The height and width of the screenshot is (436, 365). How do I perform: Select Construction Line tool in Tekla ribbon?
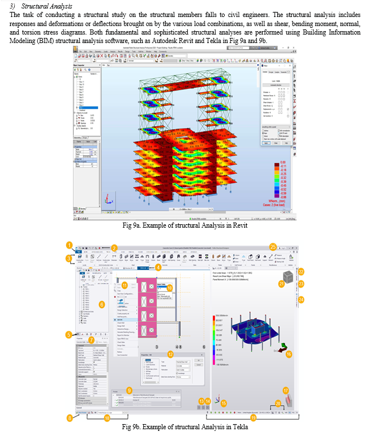point(106,258)
